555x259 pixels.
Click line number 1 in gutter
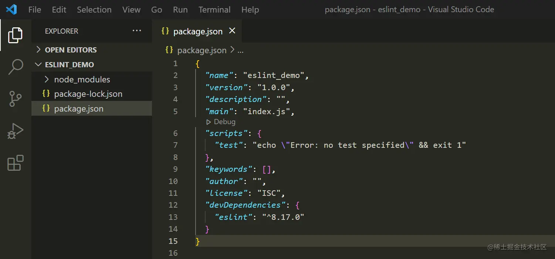coord(175,64)
